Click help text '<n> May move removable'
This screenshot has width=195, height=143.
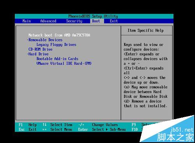point(145,87)
